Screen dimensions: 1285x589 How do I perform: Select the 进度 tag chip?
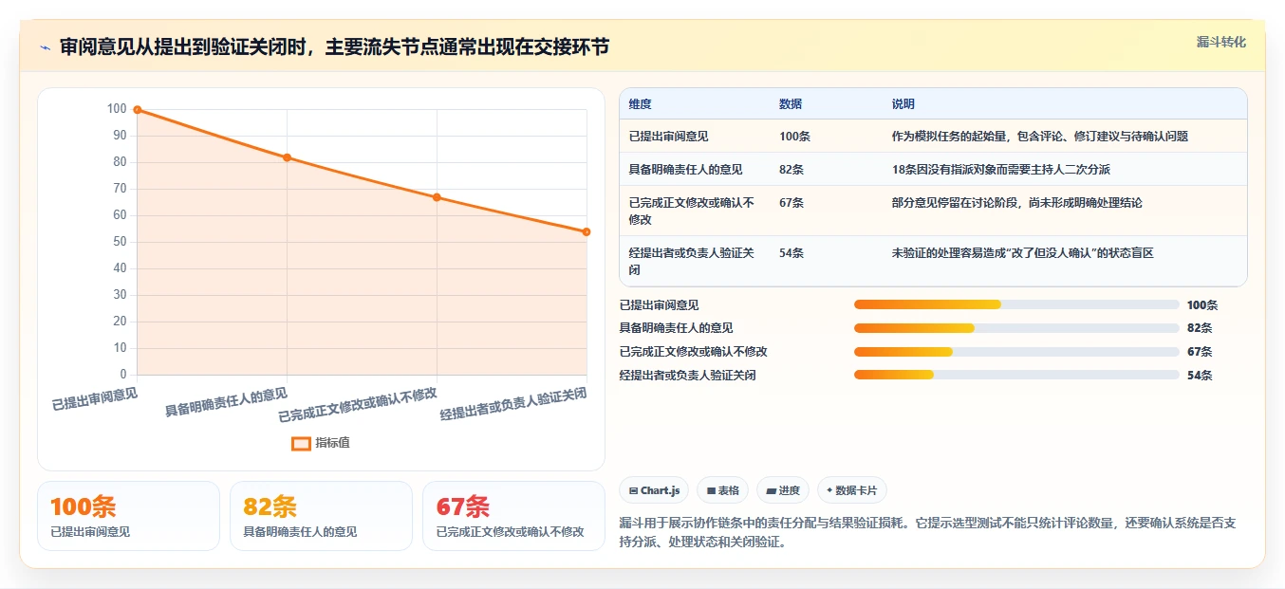783,490
